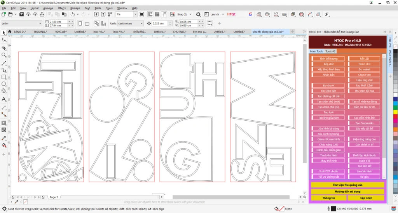Select the Pick tool in toolbox
Screen dimensions: 398x213
click(4, 33)
